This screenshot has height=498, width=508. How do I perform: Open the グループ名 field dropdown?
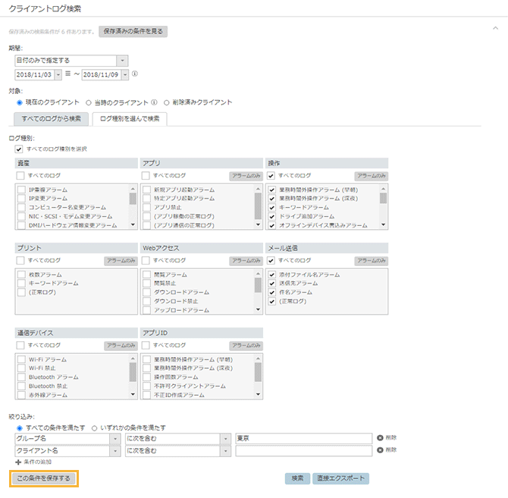tap(115, 438)
